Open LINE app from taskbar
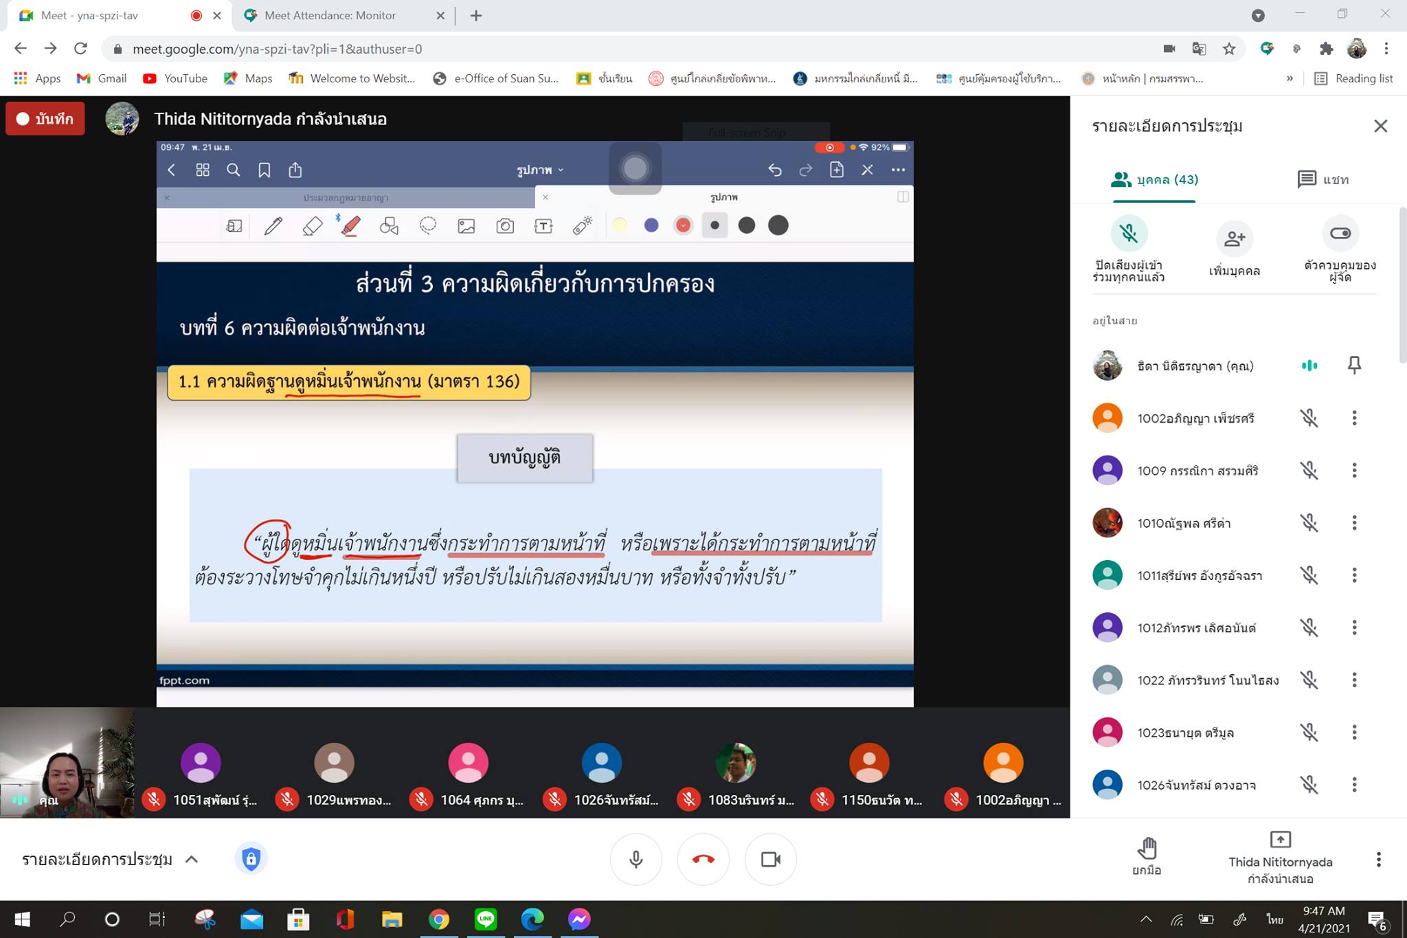 point(486,919)
